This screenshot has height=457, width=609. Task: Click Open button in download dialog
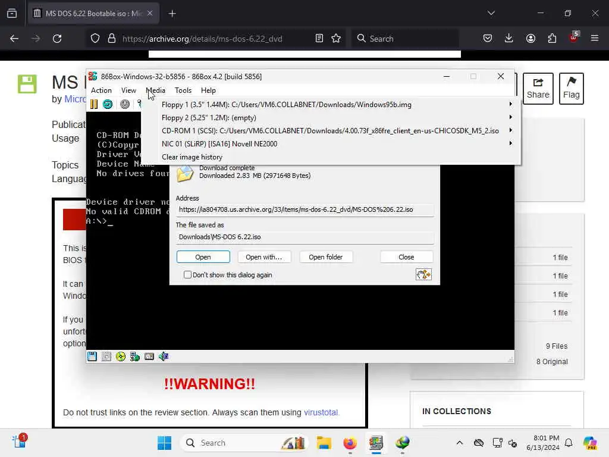203,257
